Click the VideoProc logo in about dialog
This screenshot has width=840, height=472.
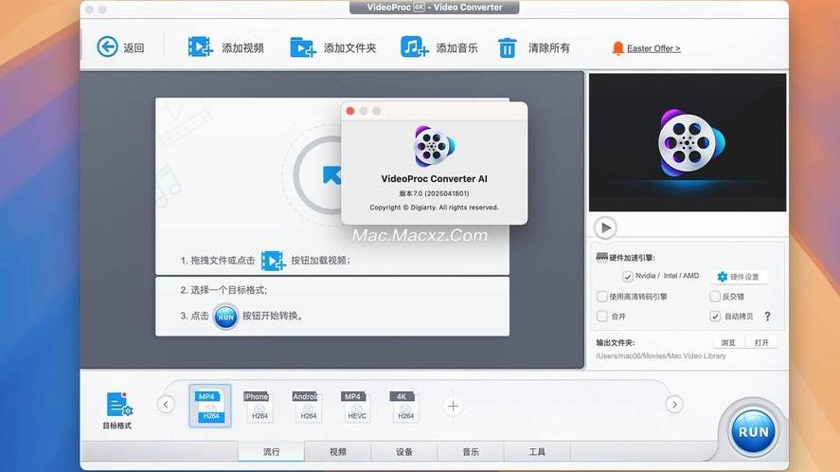coord(434,146)
